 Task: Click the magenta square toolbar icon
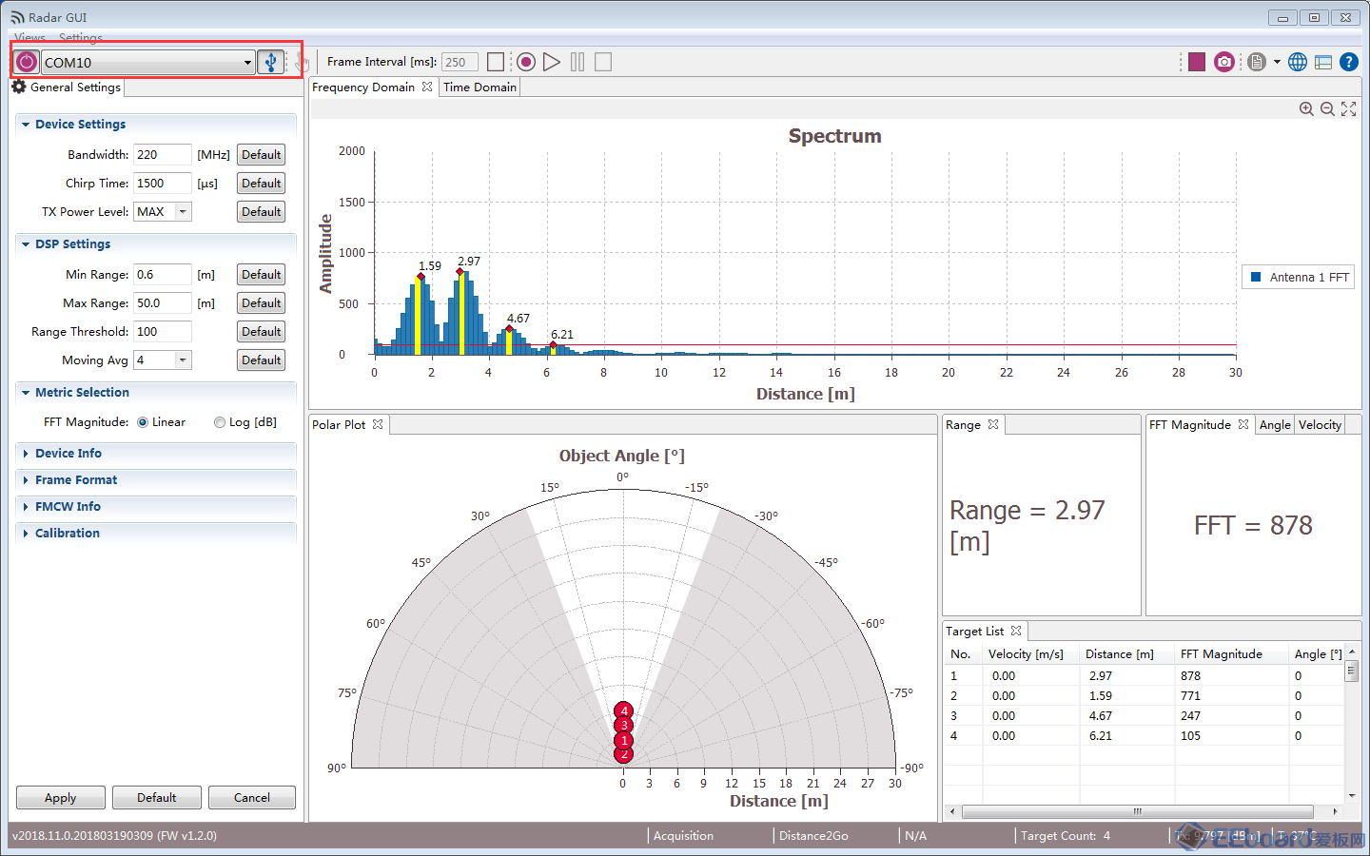point(1197,62)
